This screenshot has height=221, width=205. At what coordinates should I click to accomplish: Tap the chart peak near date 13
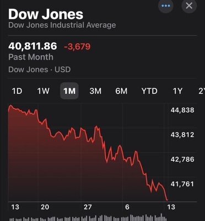[10, 106]
